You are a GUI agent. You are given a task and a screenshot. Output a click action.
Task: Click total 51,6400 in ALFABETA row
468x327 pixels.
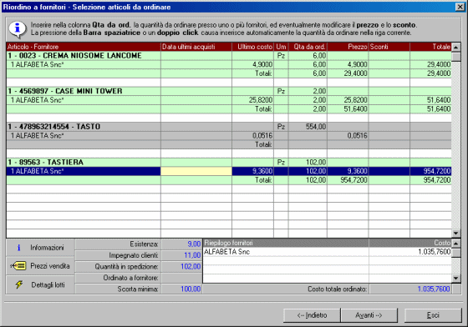pyautogui.click(x=430, y=100)
